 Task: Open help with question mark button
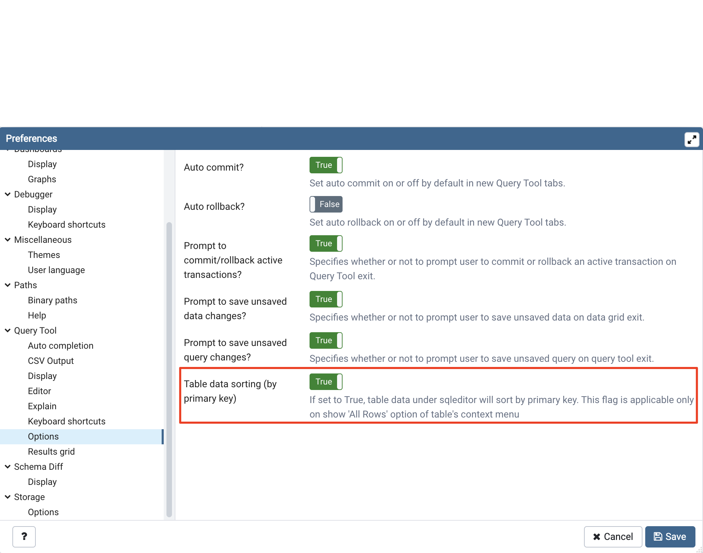point(24,536)
